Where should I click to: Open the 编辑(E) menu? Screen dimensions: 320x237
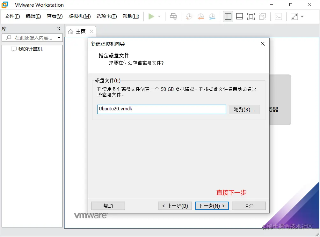coord(33,16)
